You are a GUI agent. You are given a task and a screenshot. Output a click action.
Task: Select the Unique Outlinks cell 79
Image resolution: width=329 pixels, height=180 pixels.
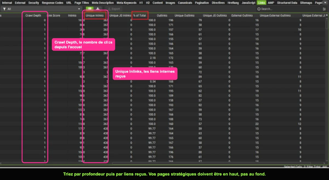coord(200,20)
